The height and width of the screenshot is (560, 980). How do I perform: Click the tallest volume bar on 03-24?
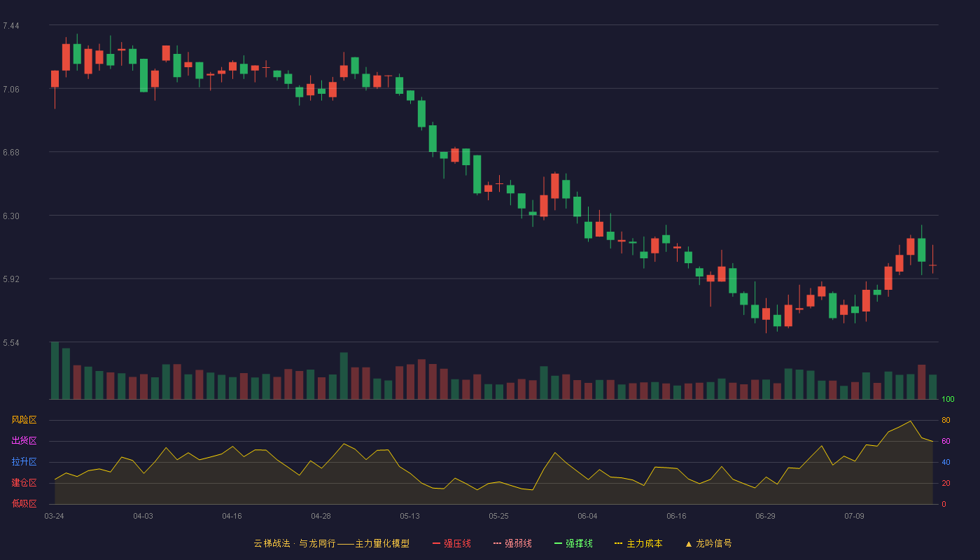coord(55,370)
